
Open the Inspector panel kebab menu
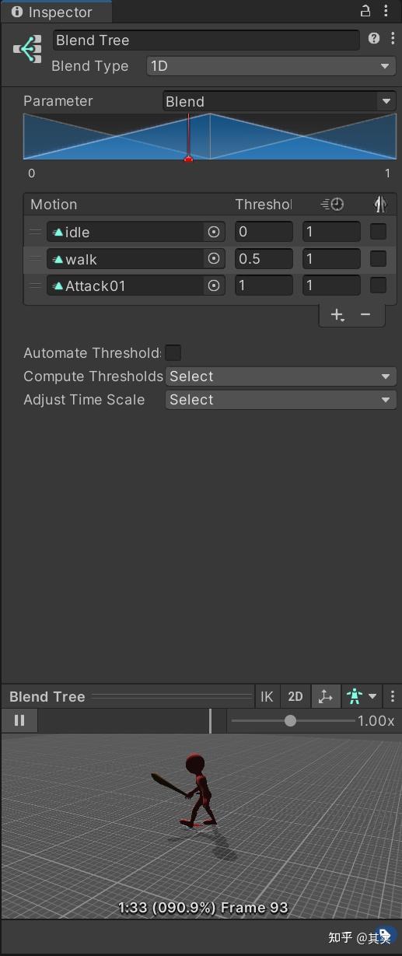(387, 11)
